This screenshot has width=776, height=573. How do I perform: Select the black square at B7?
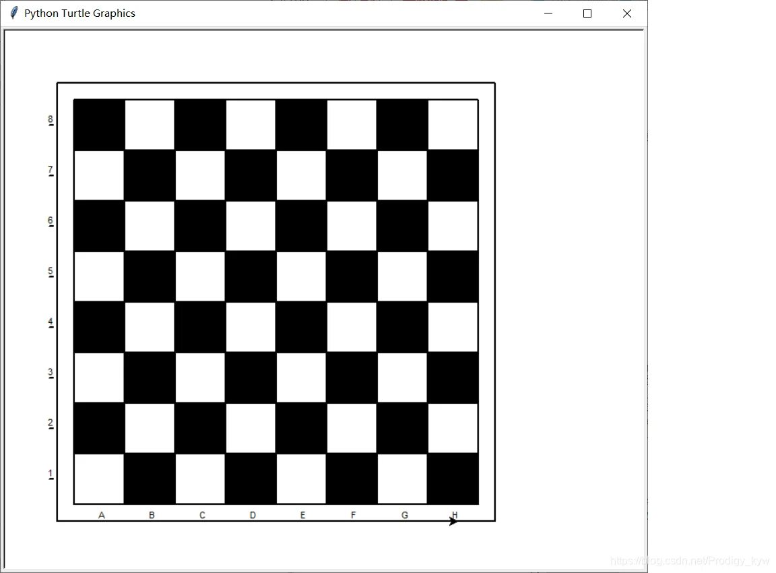point(150,175)
